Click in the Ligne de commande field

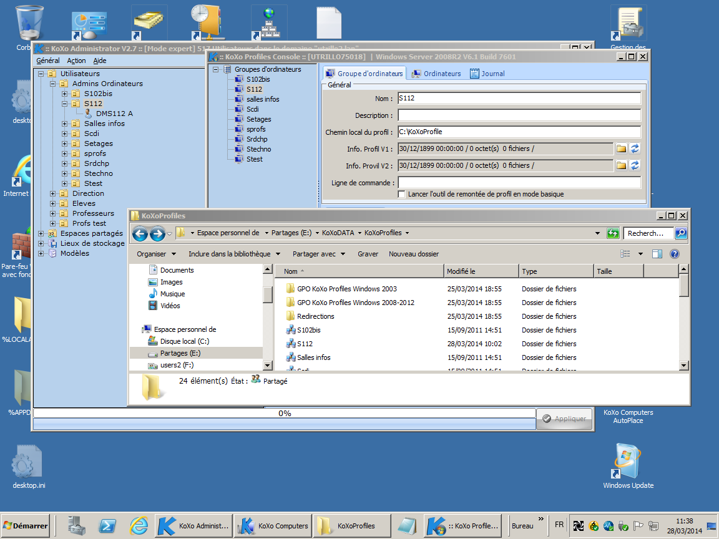(x=519, y=182)
